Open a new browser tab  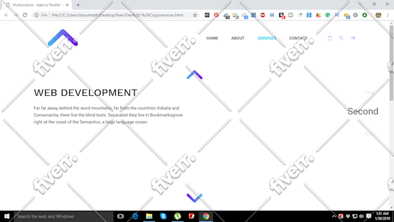point(78,5)
